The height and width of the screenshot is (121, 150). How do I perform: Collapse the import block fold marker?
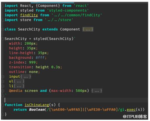point(3,6)
